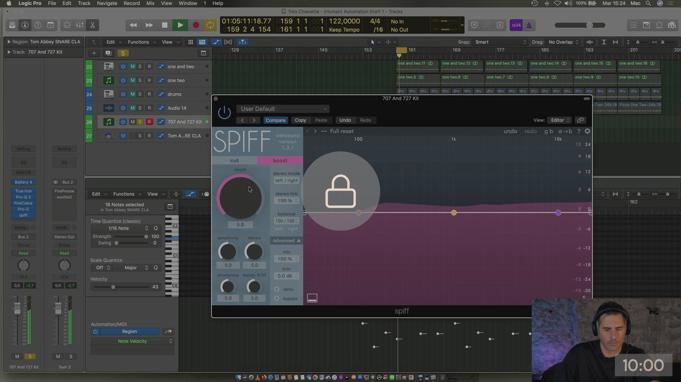Add new track with plus button
The height and width of the screenshot is (382, 681).
tap(94, 53)
